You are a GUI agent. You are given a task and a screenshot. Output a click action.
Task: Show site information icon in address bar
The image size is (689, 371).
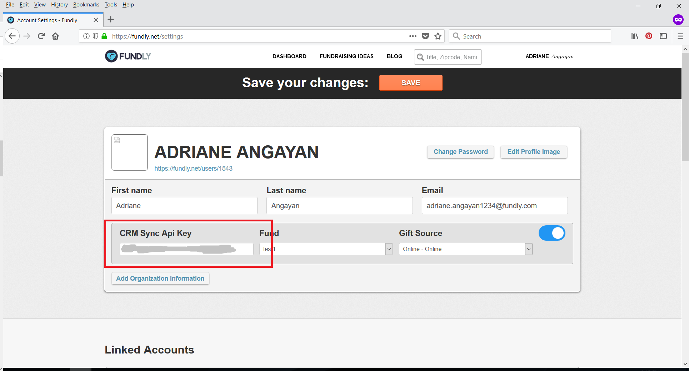click(x=86, y=36)
